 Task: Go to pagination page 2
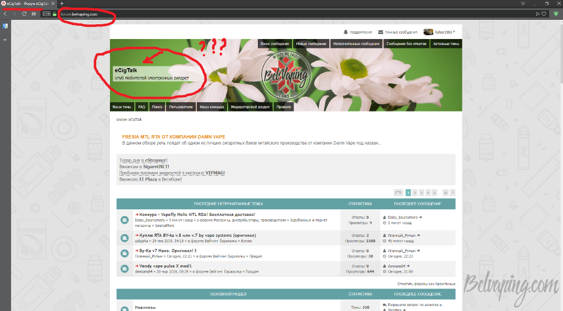[x=415, y=193]
